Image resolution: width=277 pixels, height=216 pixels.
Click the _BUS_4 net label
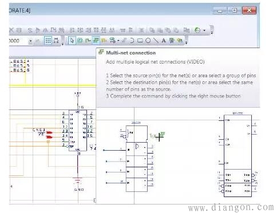coord(19,61)
